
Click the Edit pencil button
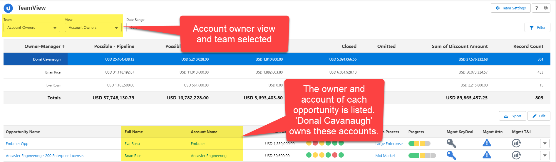click(539, 116)
